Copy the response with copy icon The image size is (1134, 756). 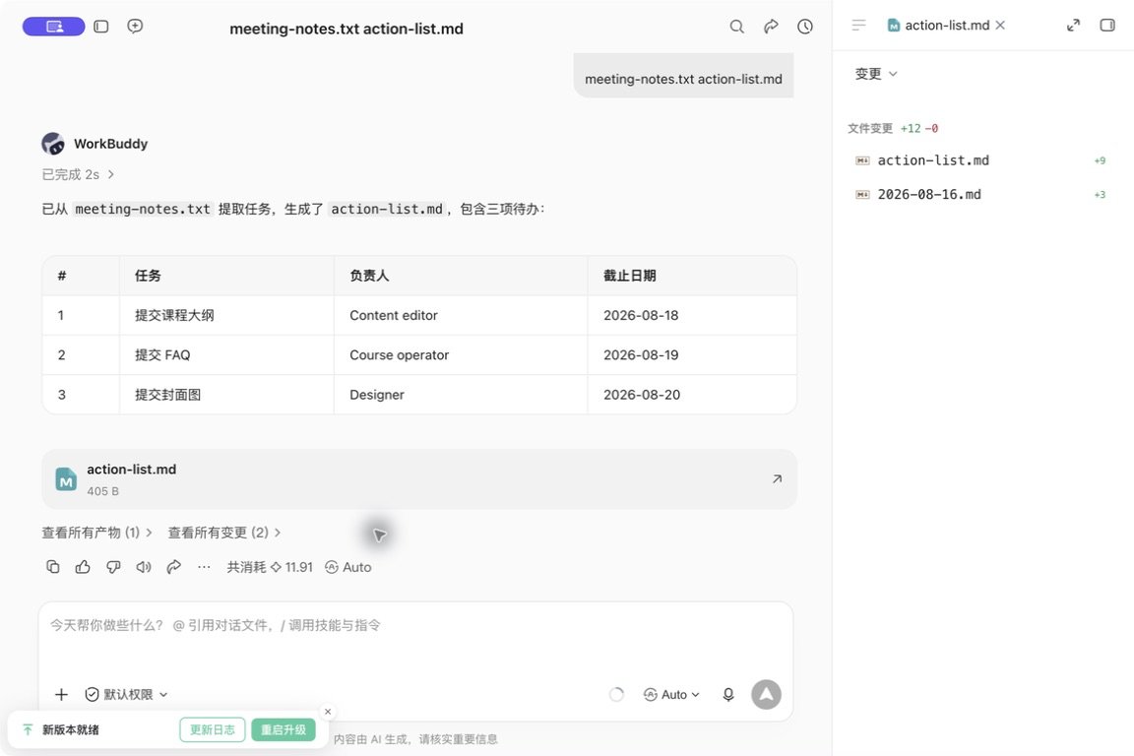53,567
